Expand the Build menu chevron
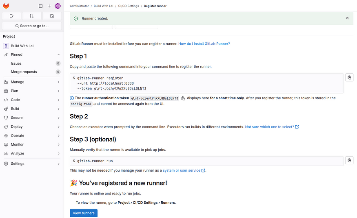The image size is (357, 218). (58, 109)
